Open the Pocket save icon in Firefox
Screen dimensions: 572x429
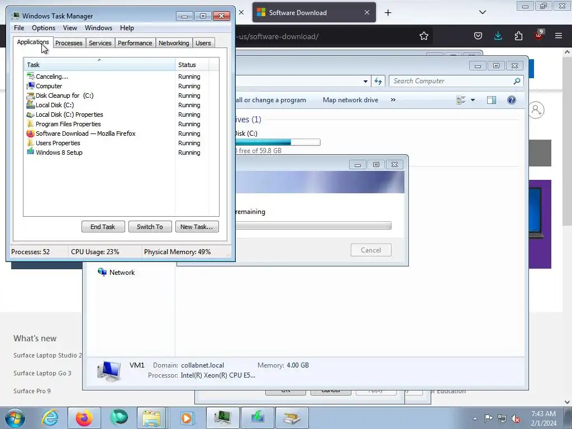(x=478, y=36)
